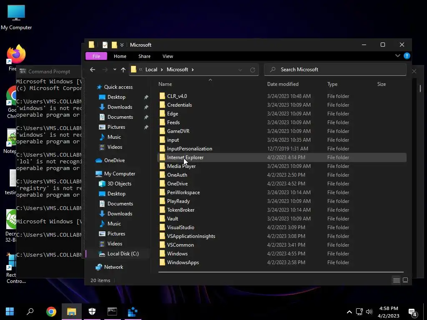The image size is (427, 320).
Task: Click the New folder quick access icon
Action: [114, 45]
